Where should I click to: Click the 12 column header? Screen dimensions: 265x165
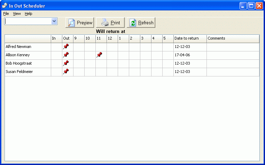tap(112, 39)
